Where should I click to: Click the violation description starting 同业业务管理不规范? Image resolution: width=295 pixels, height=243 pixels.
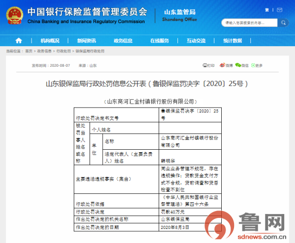click(190, 179)
